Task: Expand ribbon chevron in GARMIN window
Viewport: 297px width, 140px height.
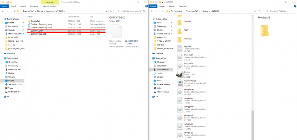Action: pyautogui.click(x=291, y=6)
